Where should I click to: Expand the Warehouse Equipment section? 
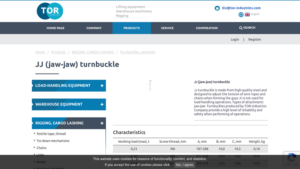click(102, 104)
